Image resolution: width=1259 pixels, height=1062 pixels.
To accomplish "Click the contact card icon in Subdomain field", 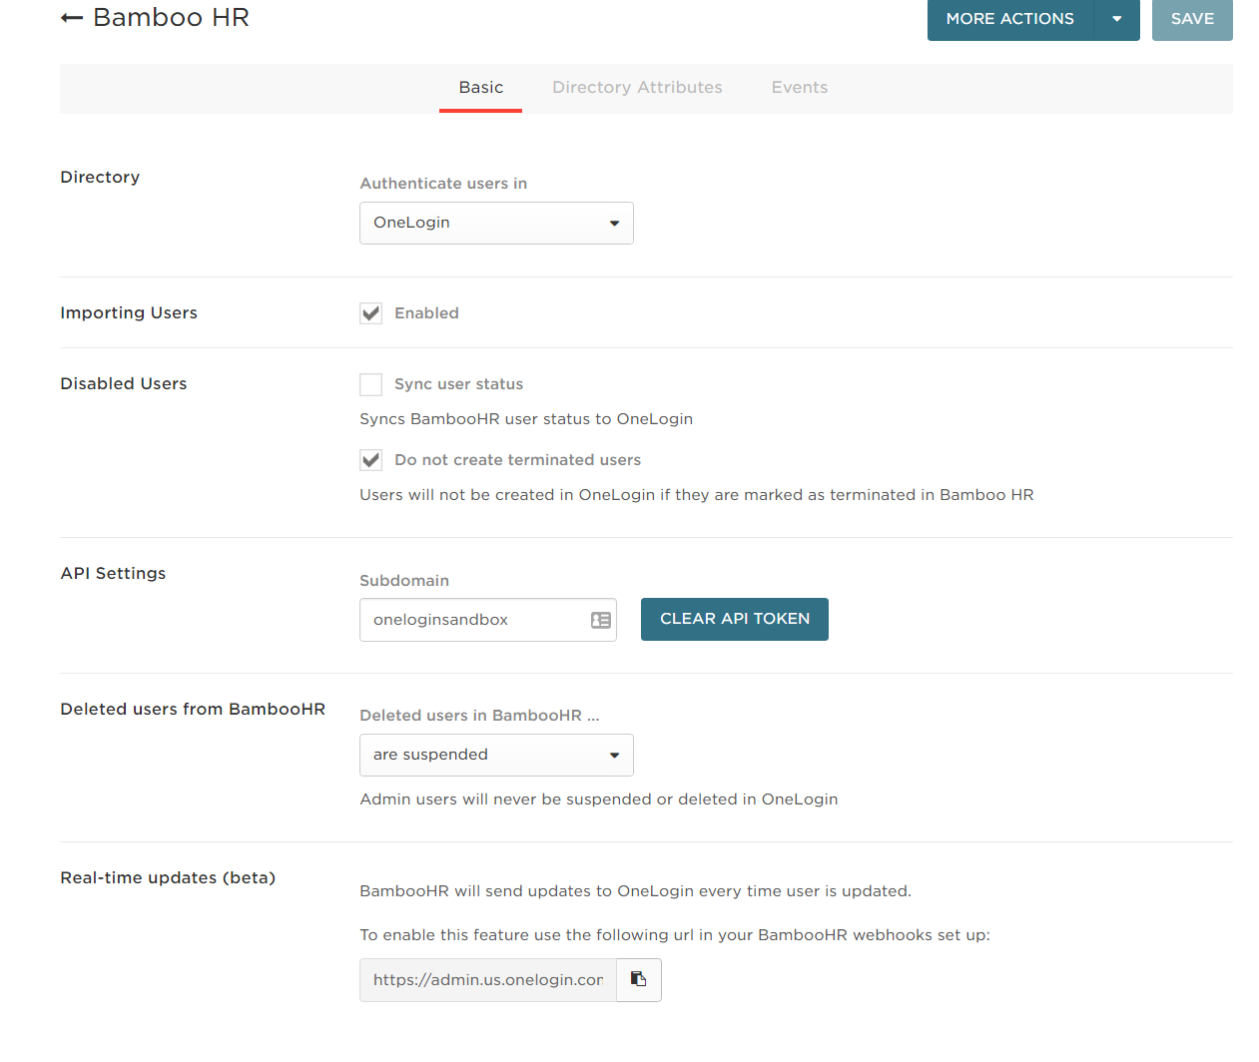I will pyautogui.click(x=601, y=620).
